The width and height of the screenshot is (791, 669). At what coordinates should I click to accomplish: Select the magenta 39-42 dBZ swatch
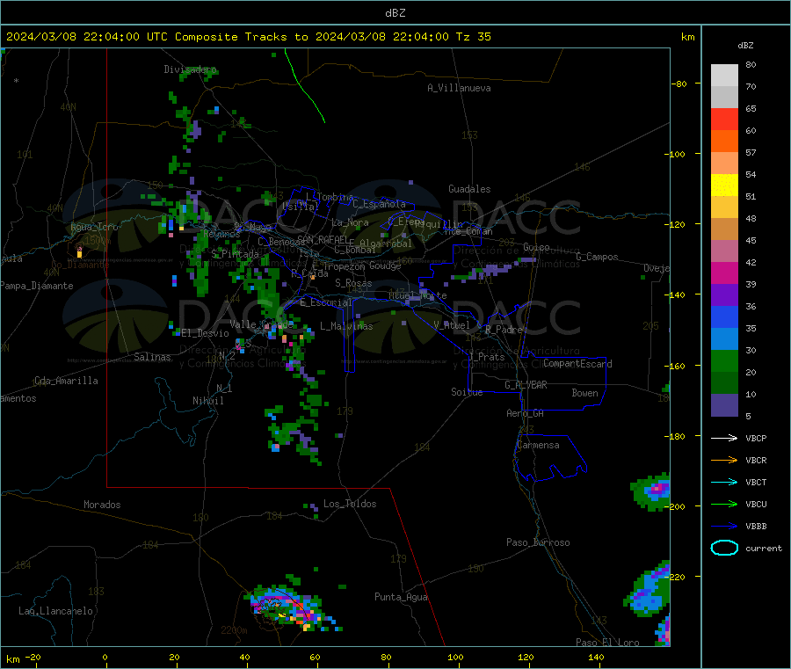pyautogui.click(x=724, y=273)
